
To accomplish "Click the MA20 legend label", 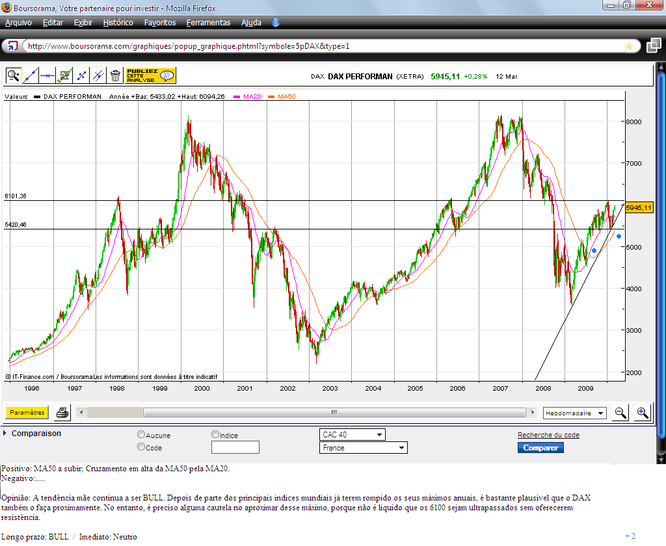I will [x=252, y=96].
